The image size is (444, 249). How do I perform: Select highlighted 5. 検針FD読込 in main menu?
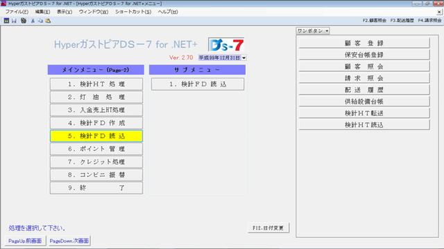[96, 136]
